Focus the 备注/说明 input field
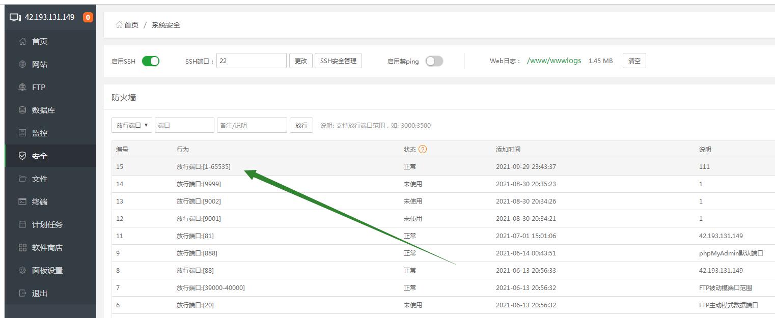The height and width of the screenshot is (318, 775). [252, 125]
